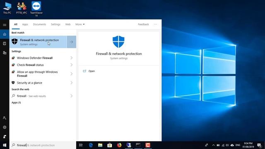Click the Windows Start button
Screen dimensions: 265x149
(x=5, y=145)
